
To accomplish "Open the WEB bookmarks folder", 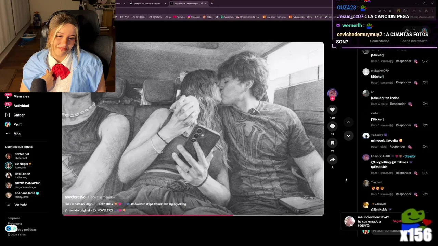I will [124, 17].
